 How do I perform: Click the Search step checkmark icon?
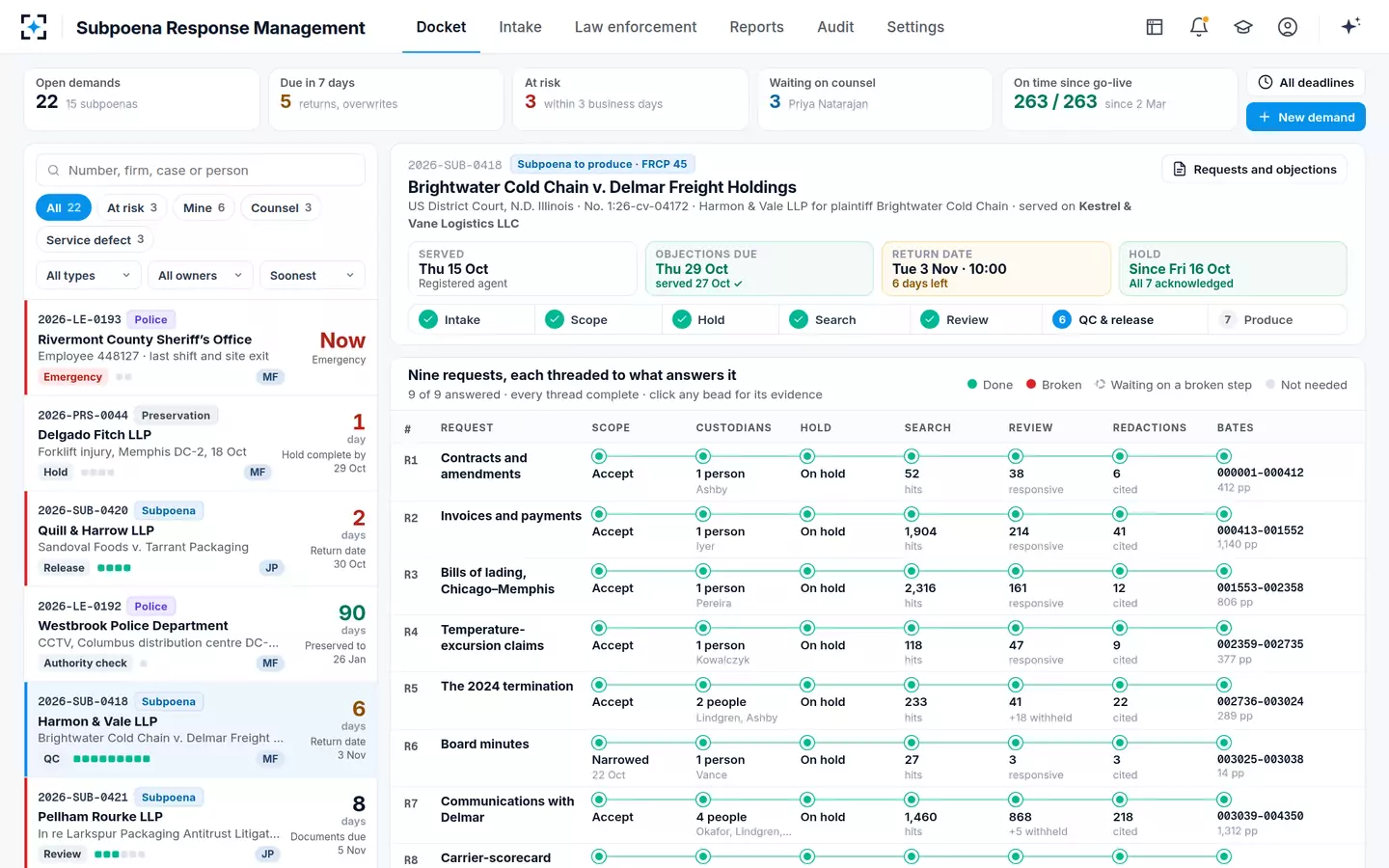tap(799, 319)
